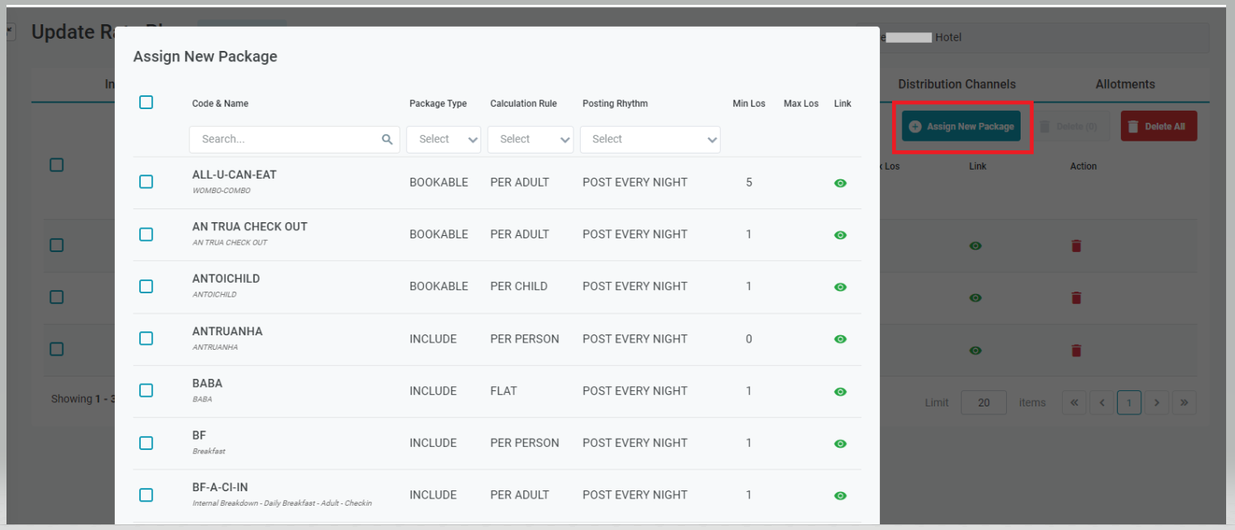View link for ALL-U-CAN-EAT package
The image size is (1235, 530).
coord(840,183)
